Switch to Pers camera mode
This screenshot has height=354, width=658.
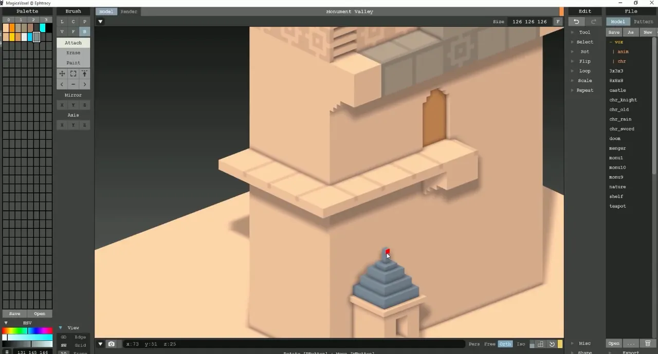[474, 344]
